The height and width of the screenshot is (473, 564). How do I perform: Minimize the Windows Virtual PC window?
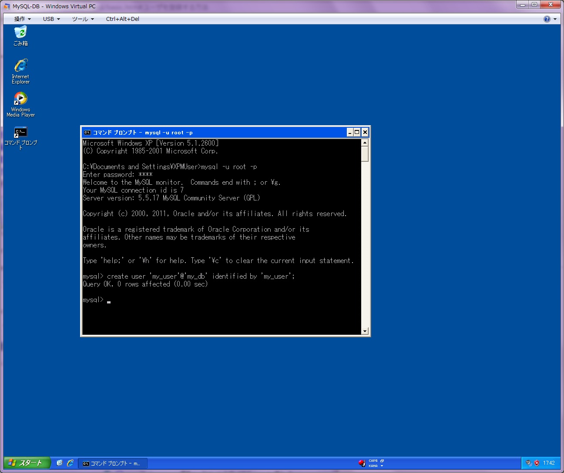523,4
